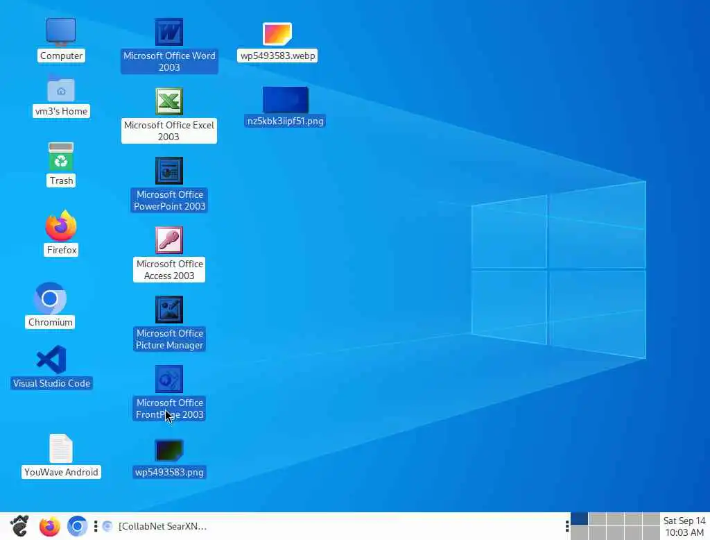Select the Firefox desktop icon
This screenshot has height=540, width=710.
61,226
